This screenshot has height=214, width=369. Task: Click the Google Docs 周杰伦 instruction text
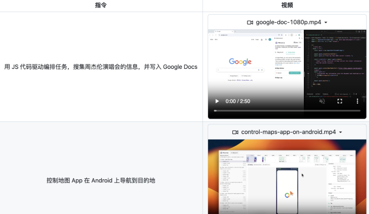[x=101, y=67]
